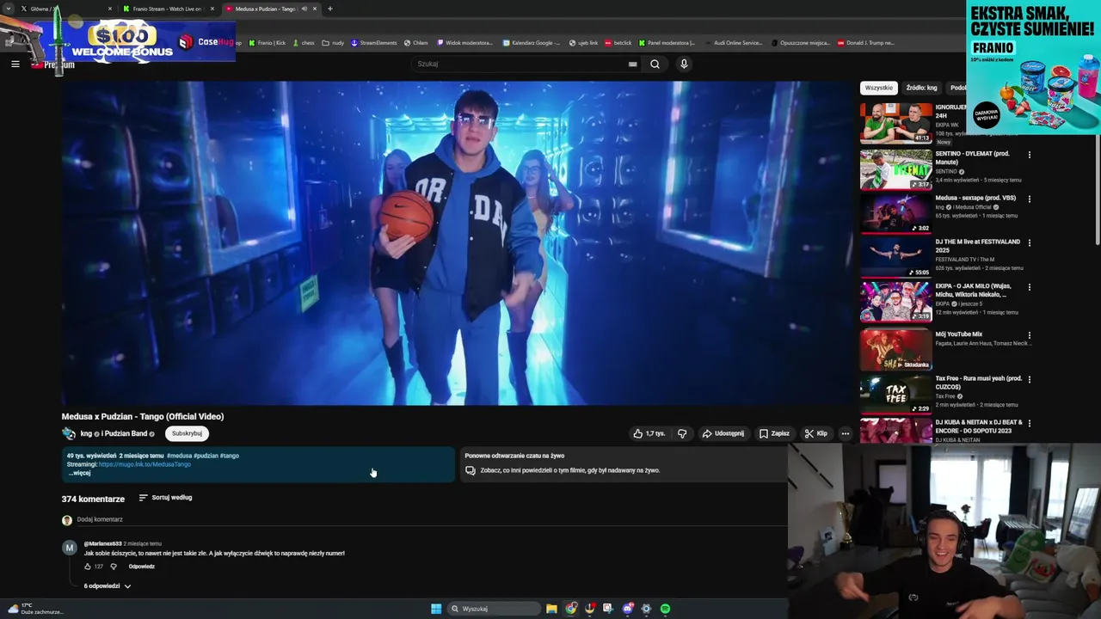
Task: Mute the Medusa x Pudzian tab audio
Action: tap(304, 9)
